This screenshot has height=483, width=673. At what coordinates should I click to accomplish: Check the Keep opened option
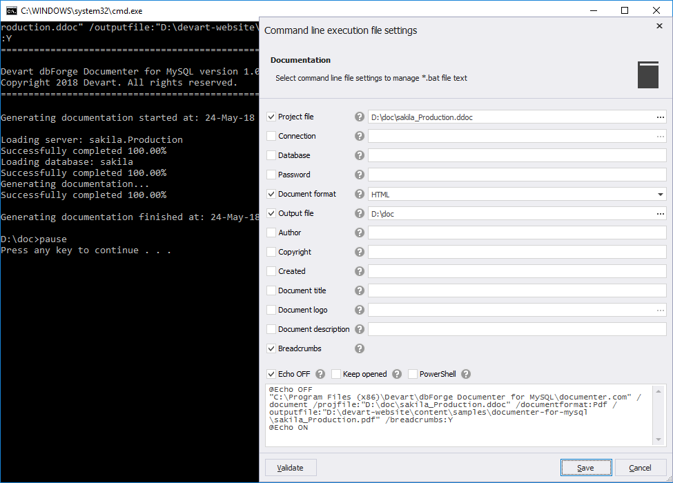[x=336, y=374]
